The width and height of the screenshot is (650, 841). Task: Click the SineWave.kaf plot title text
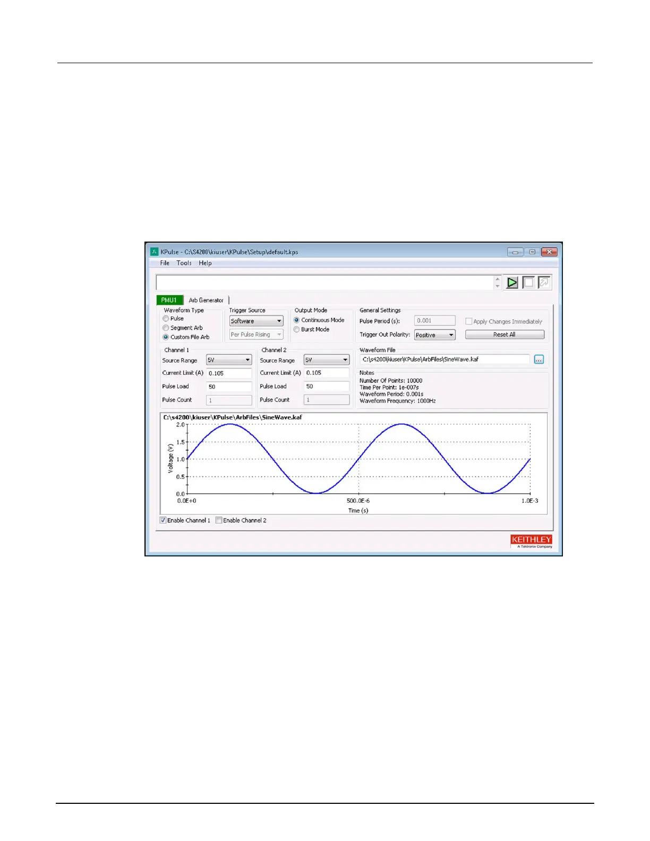click(x=233, y=417)
